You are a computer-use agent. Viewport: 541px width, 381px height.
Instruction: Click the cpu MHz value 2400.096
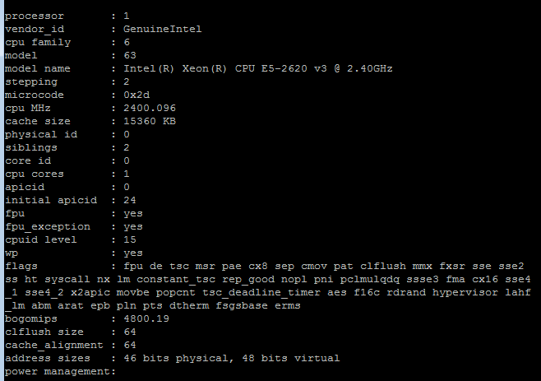click(150, 108)
